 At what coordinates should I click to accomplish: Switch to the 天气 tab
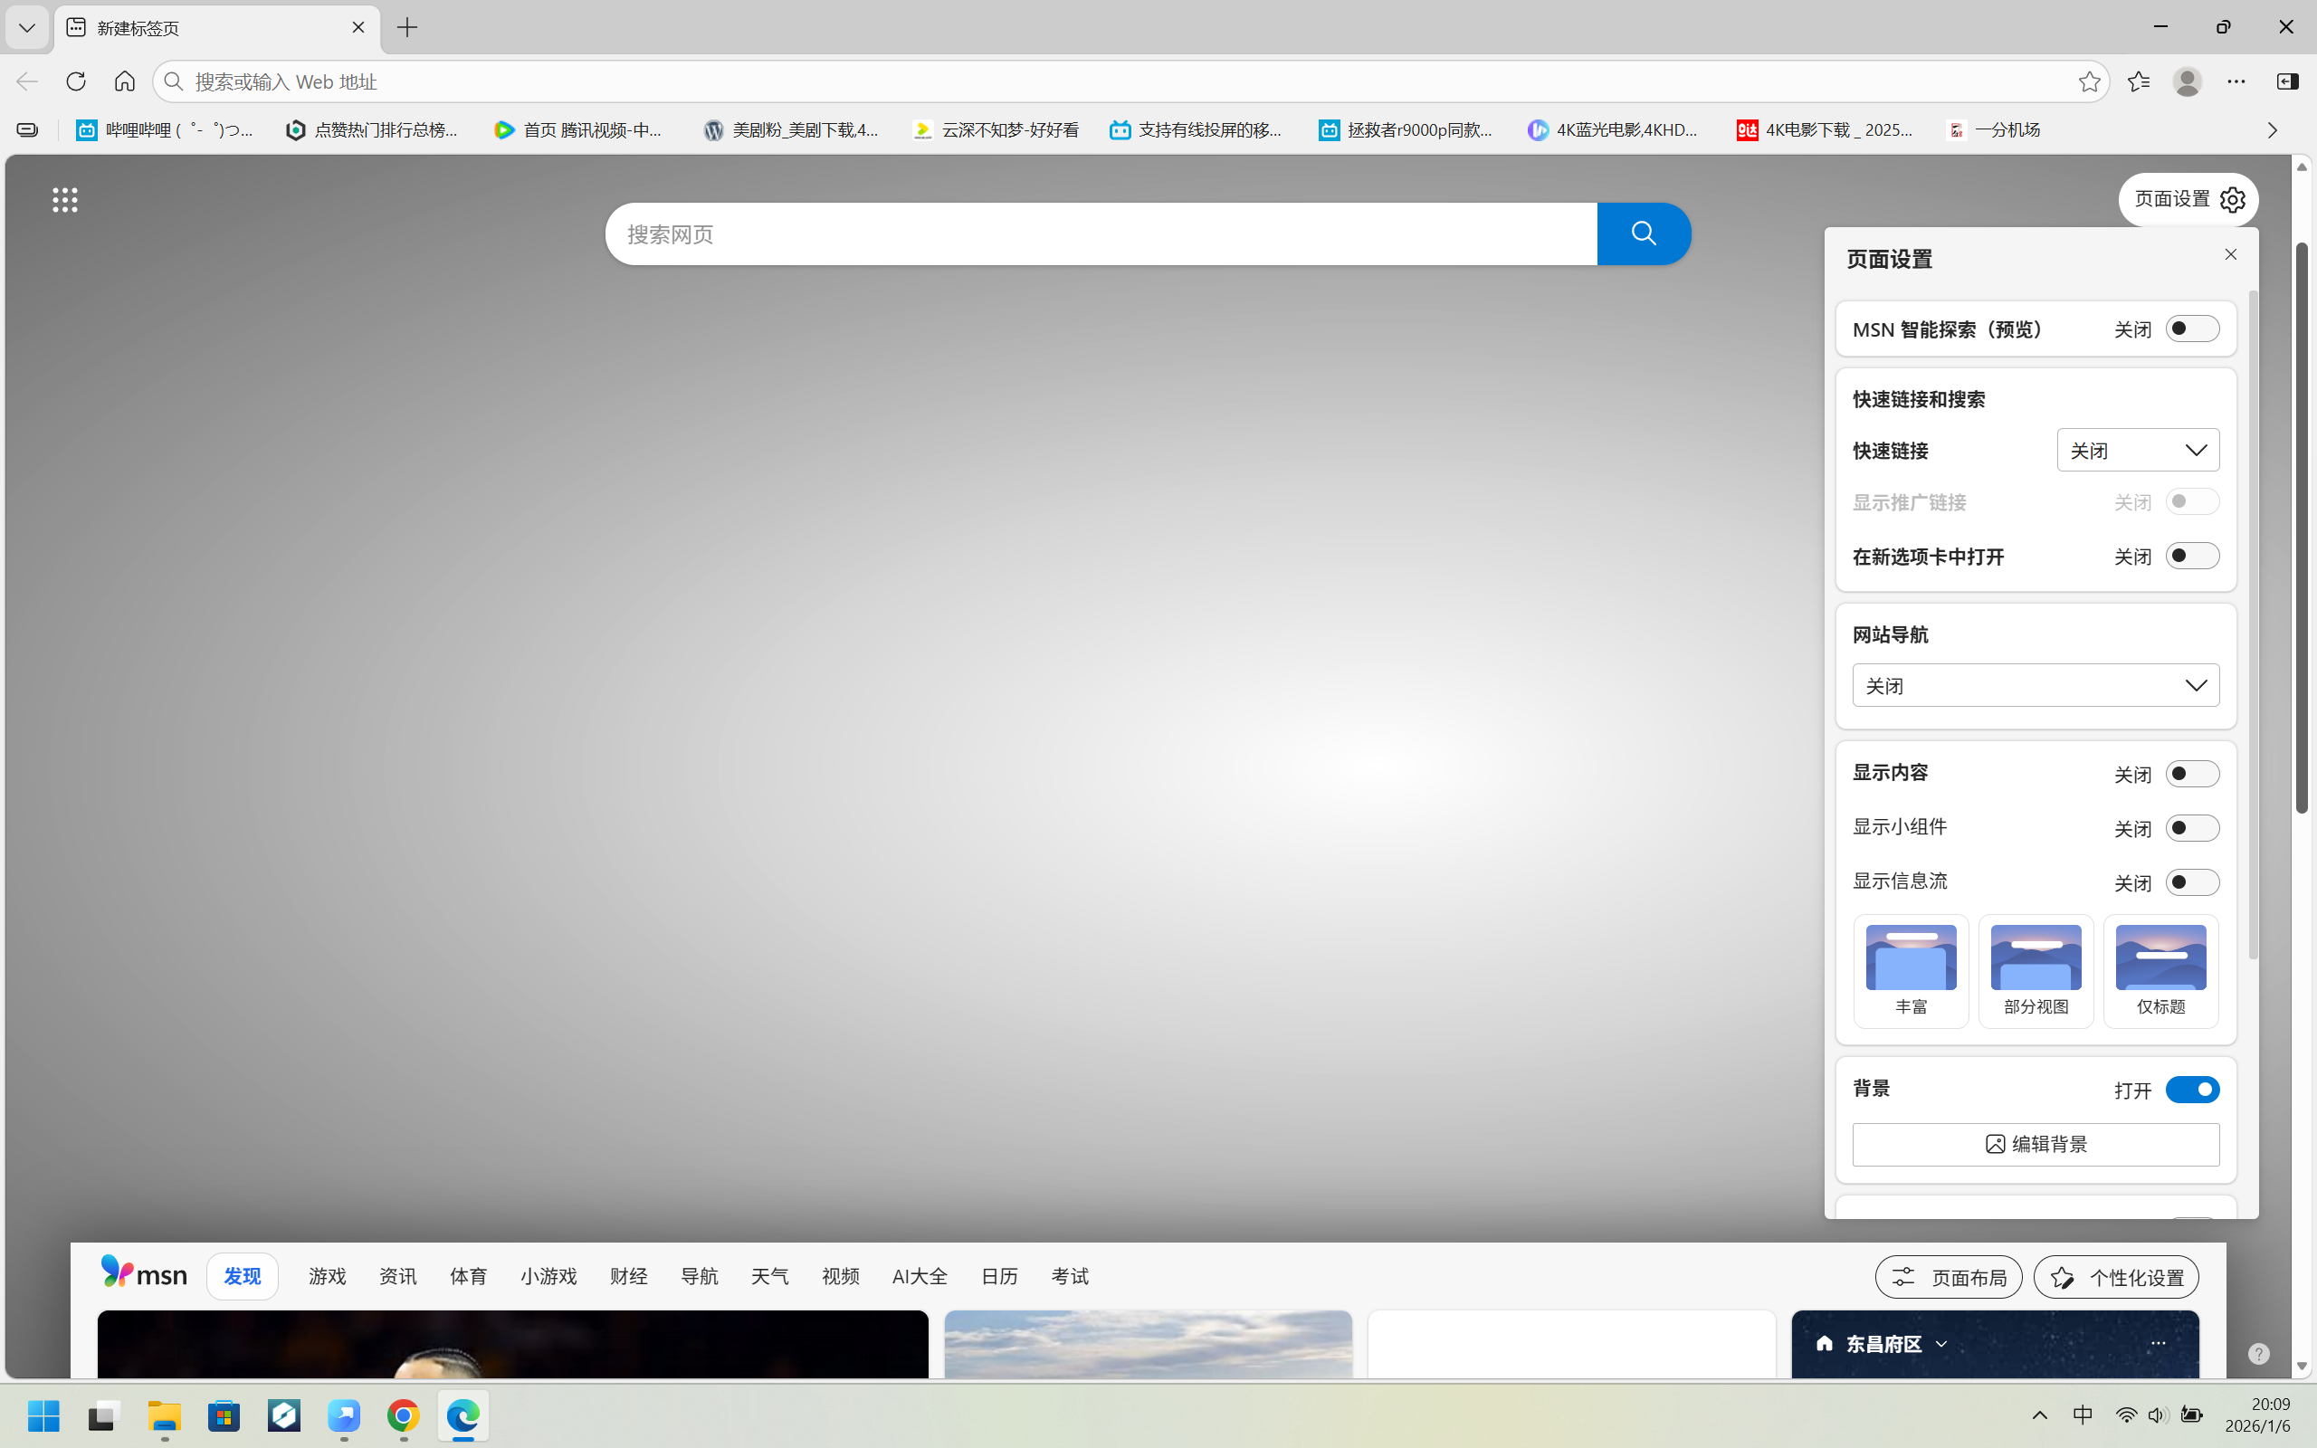770,1277
